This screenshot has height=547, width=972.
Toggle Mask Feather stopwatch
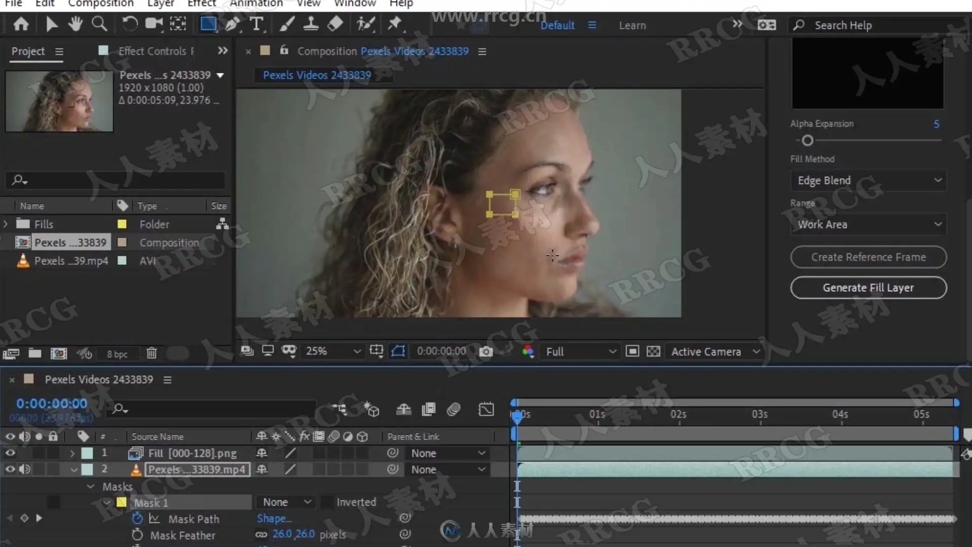point(137,535)
